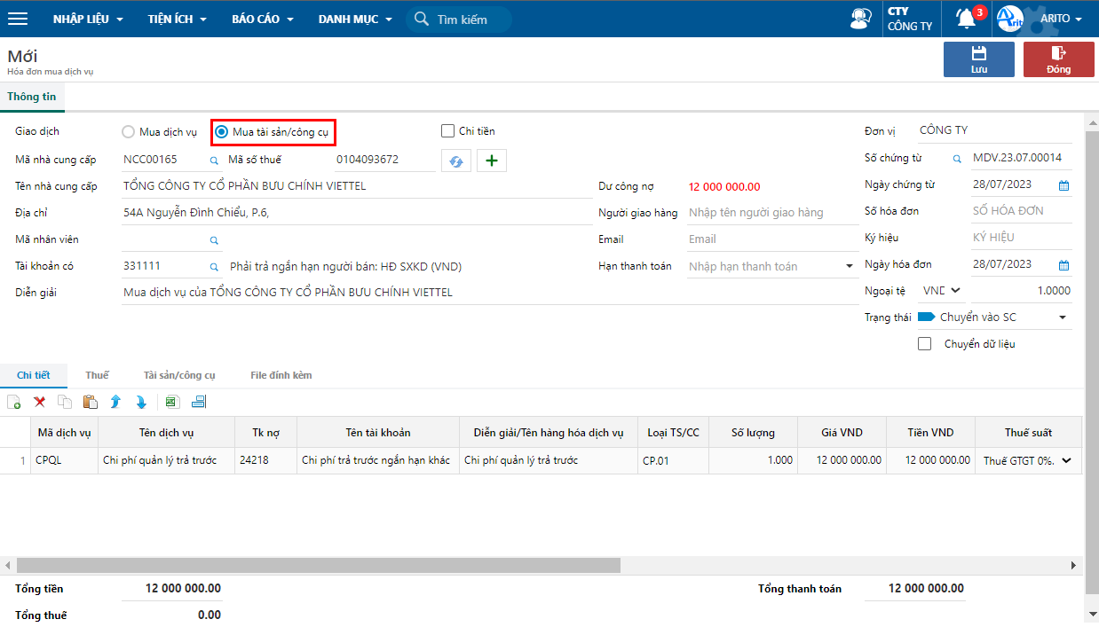The height and width of the screenshot is (627, 1099).
Task: Click the horizontal scrollbar of the grid
Action: (x=318, y=565)
